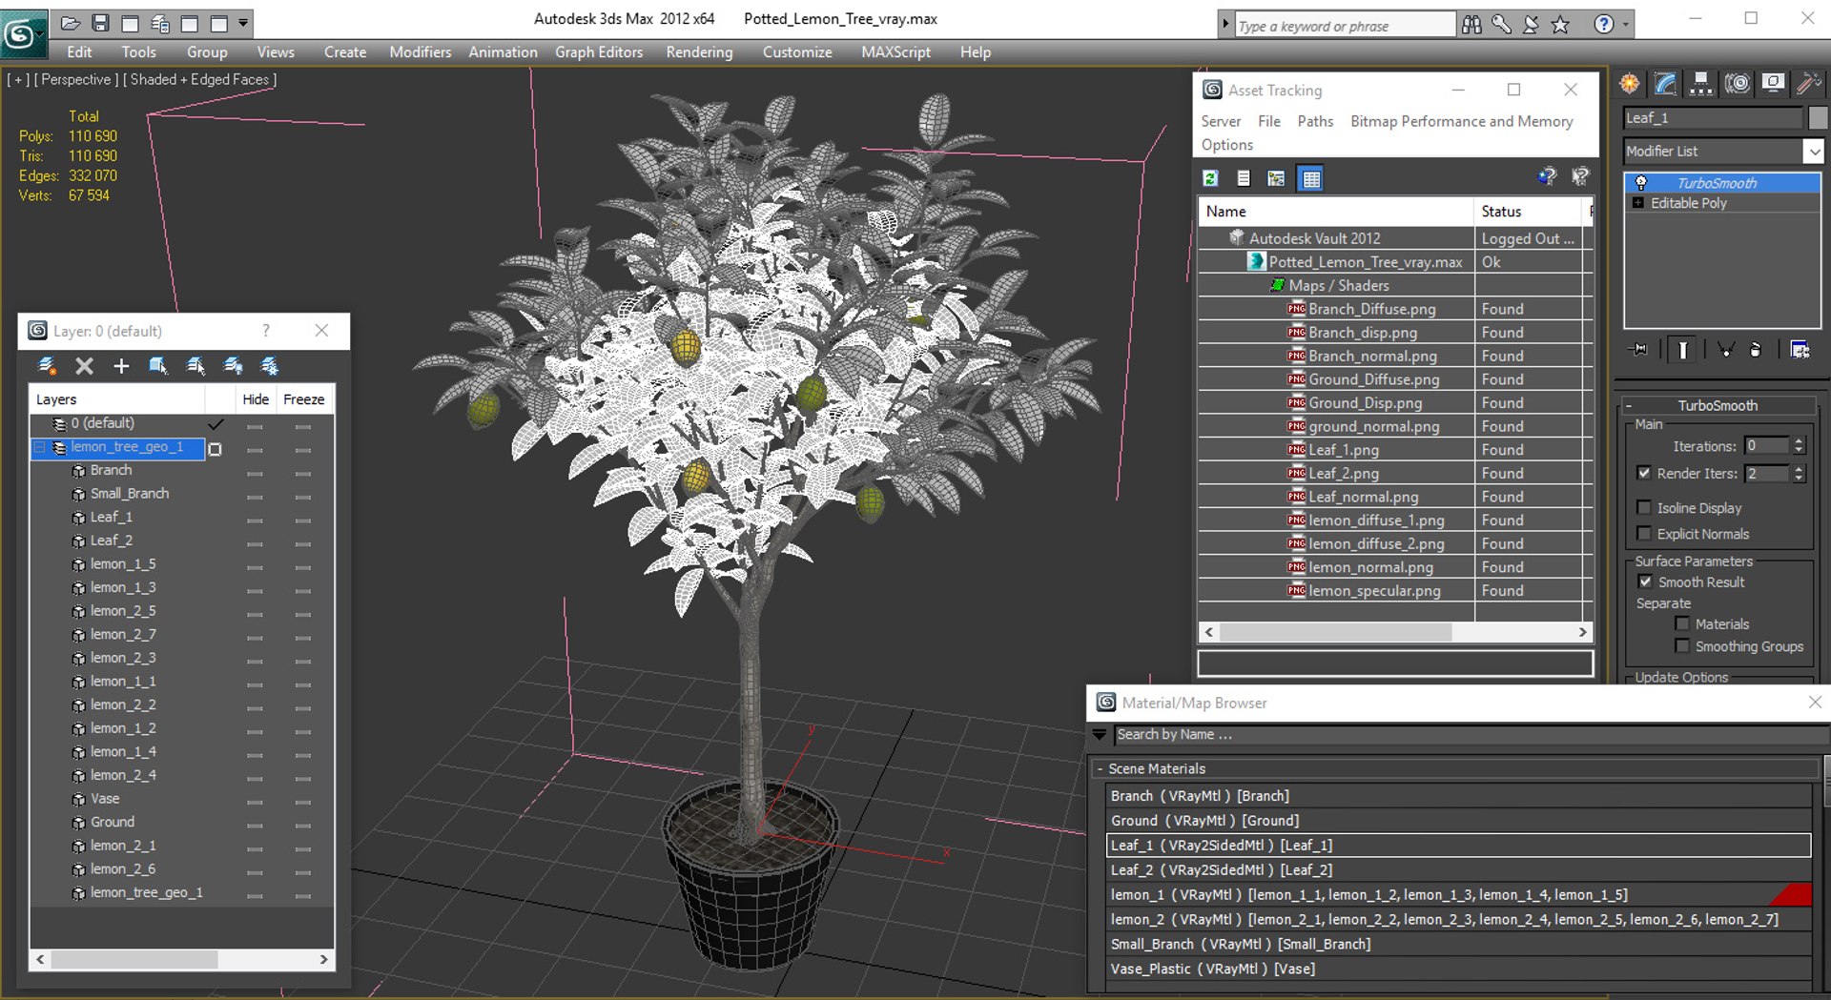Screen dimensions: 1831x1000
Task: Click Create New Layer icon in Layer dialog
Action: (x=47, y=366)
